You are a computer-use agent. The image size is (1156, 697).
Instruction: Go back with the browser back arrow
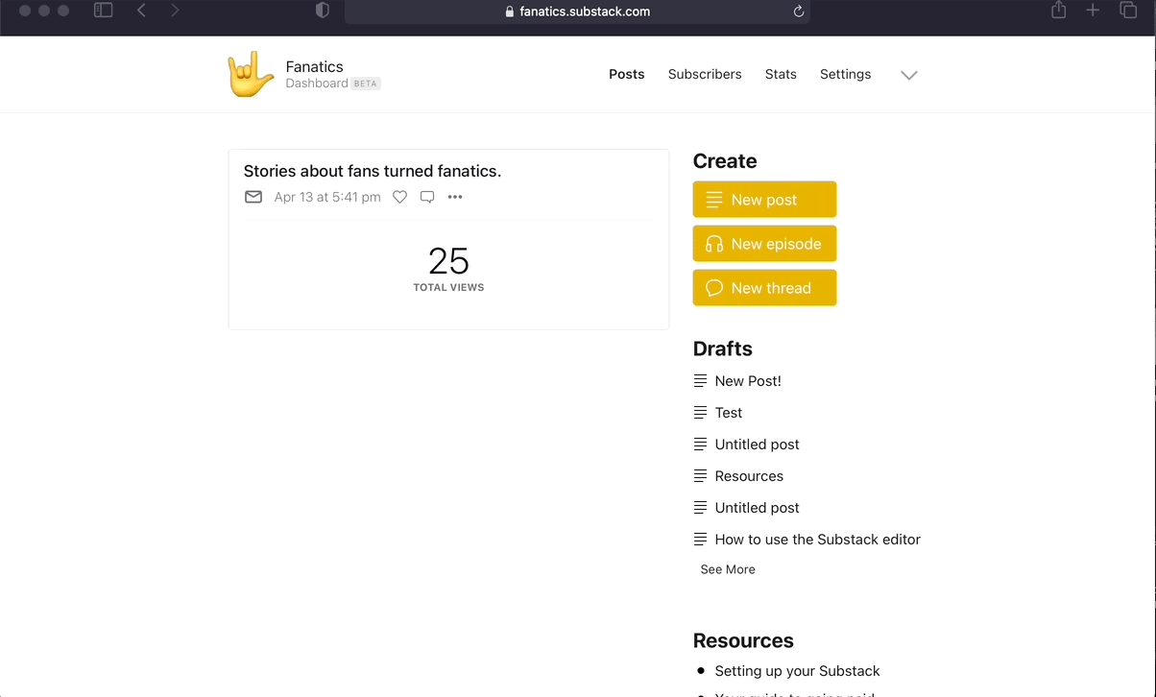tap(141, 11)
